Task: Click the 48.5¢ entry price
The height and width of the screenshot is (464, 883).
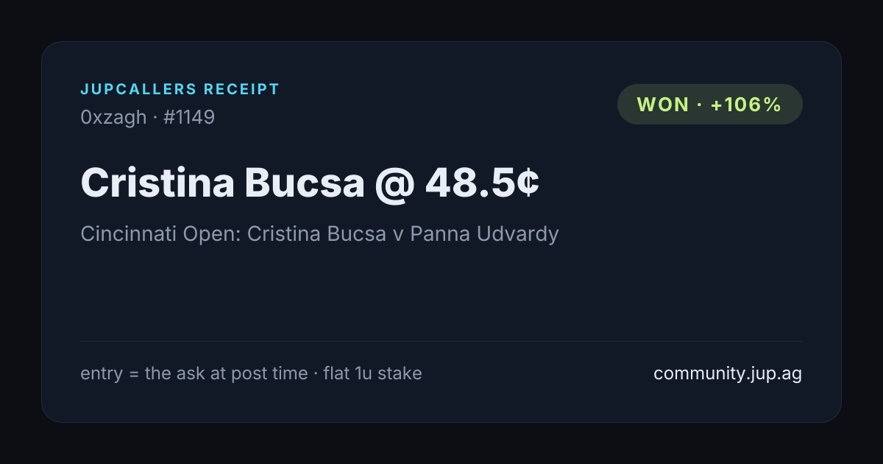Action: coord(482,183)
